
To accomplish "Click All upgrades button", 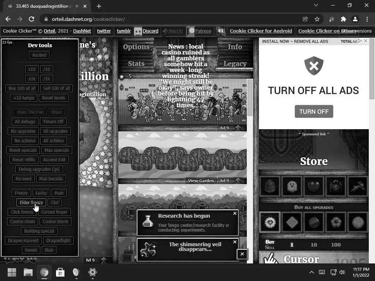I will [56, 131].
